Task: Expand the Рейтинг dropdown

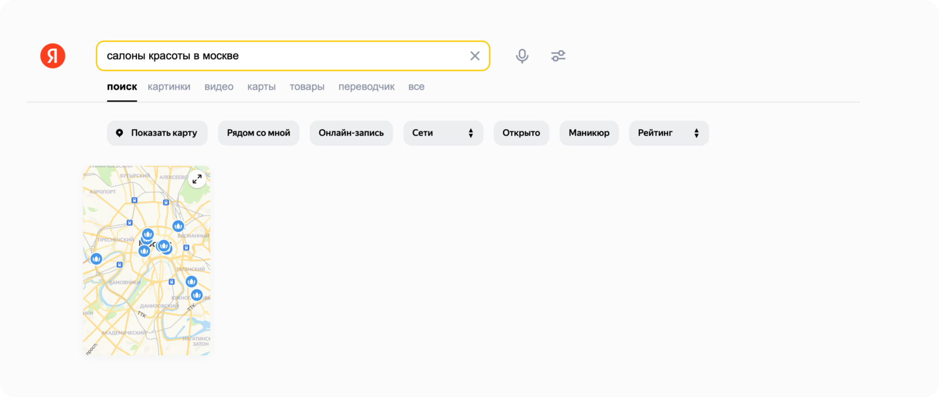Action: [x=668, y=133]
